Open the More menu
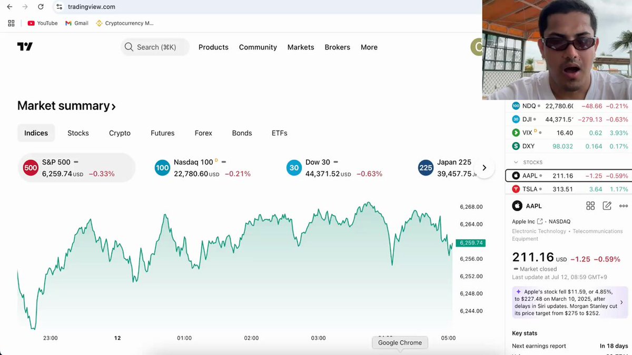632x355 pixels. [x=369, y=47]
